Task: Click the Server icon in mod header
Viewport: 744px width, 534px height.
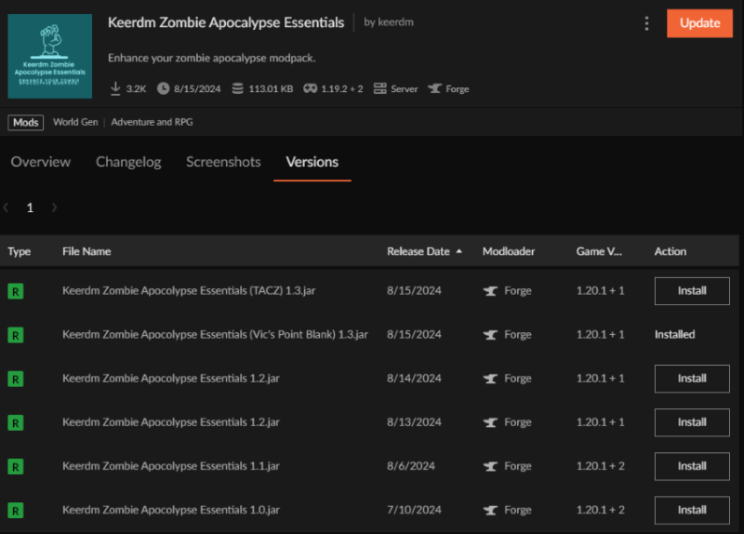Action: 379,89
